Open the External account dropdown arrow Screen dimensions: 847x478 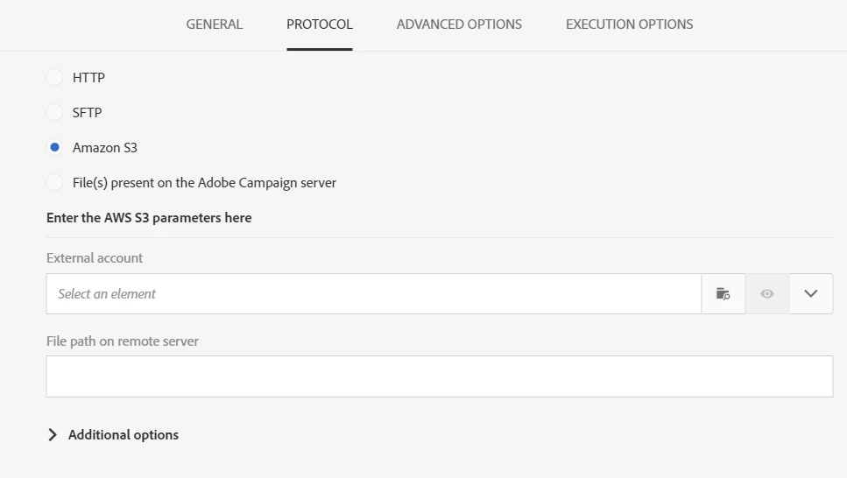[x=811, y=294]
